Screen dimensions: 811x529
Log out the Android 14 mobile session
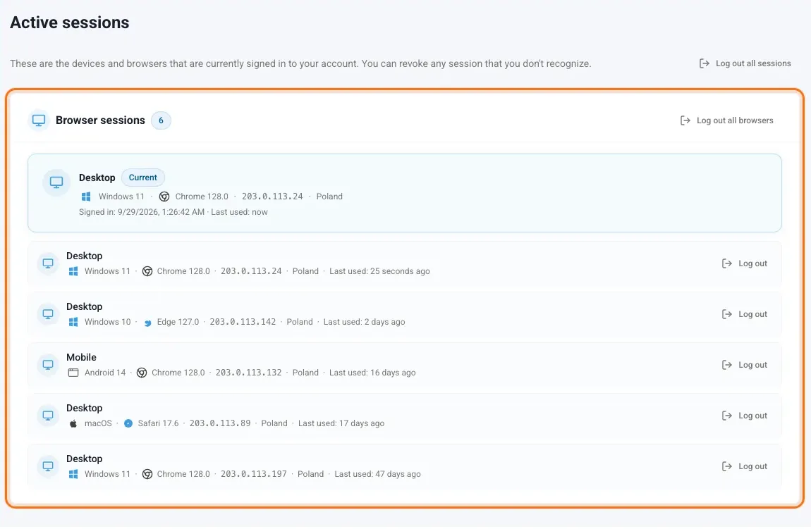pos(744,365)
